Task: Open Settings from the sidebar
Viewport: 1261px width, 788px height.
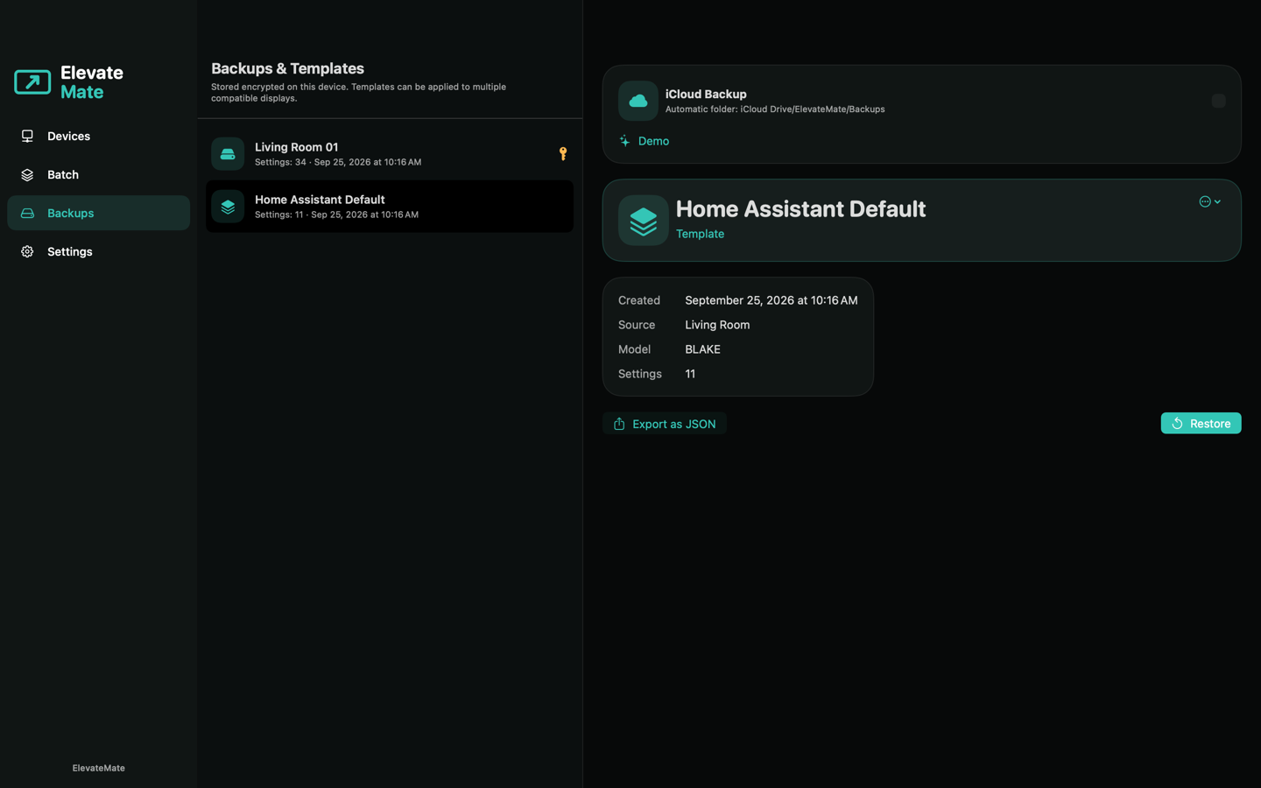Action: tap(98, 251)
